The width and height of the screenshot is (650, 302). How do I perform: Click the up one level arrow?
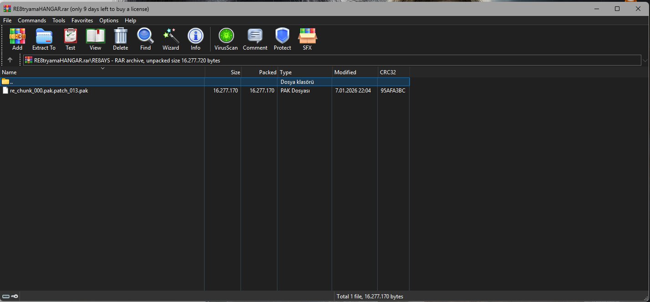10,60
